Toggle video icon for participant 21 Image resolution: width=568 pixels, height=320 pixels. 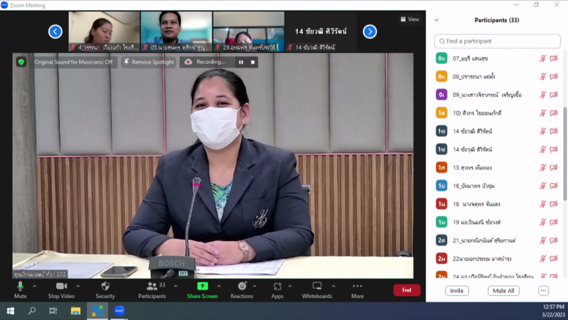[554, 240]
